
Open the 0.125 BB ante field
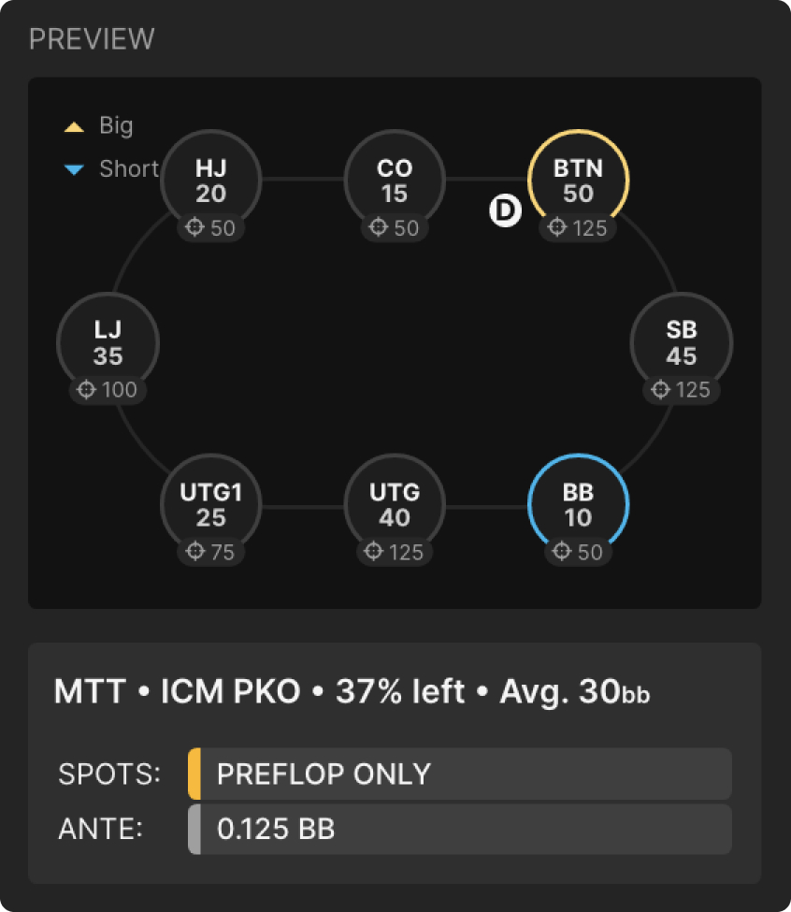[x=460, y=829]
